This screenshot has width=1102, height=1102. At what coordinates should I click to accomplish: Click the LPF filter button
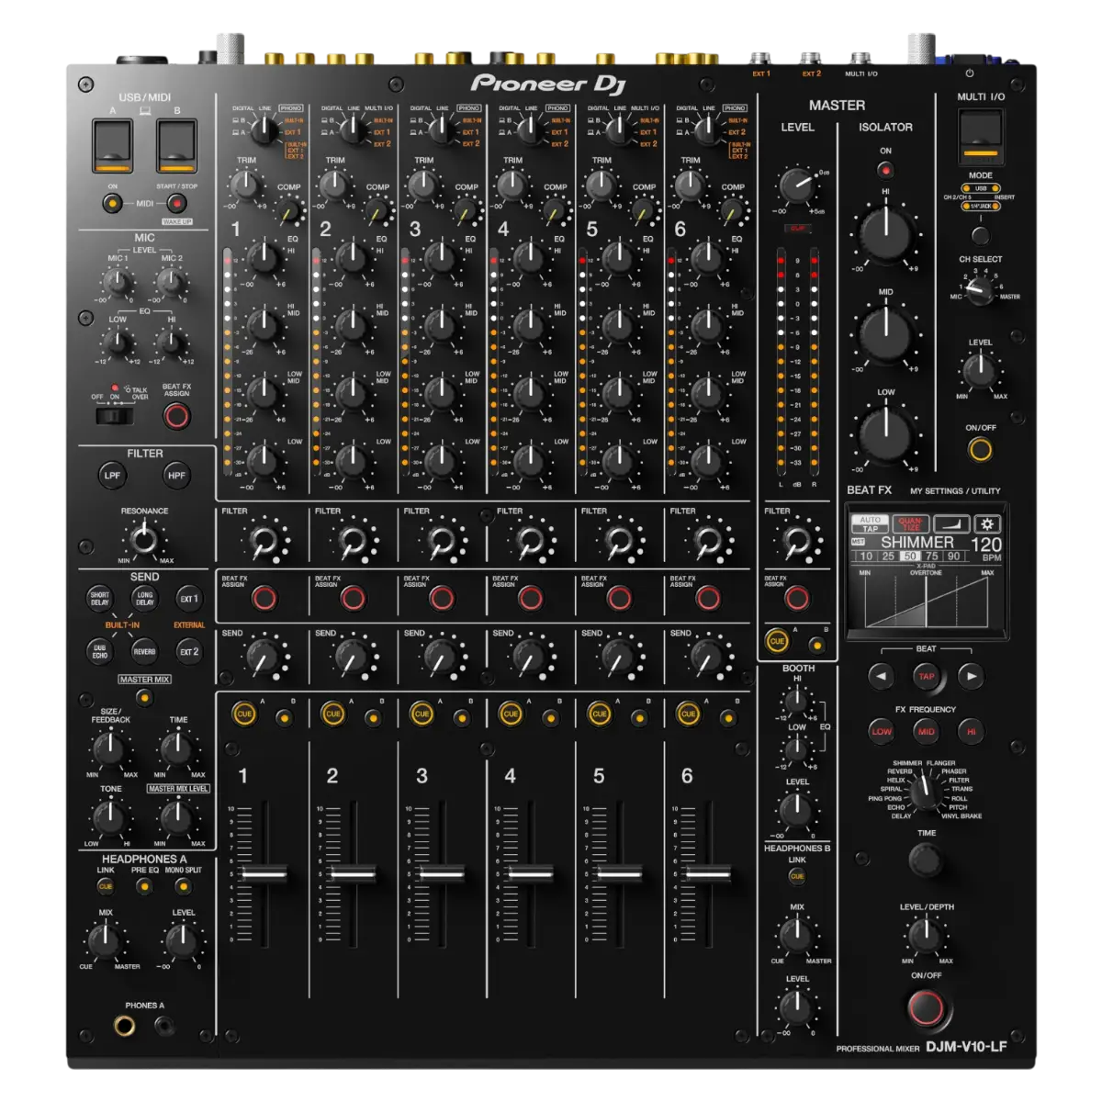112,476
